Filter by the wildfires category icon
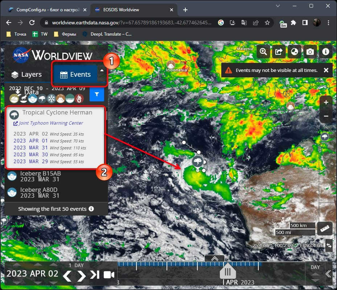Viewport: 337px width, 290px height. [x=79, y=99]
